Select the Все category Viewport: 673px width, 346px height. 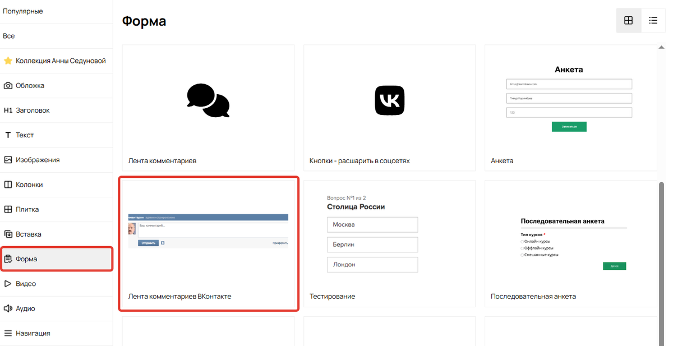(9, 36)
